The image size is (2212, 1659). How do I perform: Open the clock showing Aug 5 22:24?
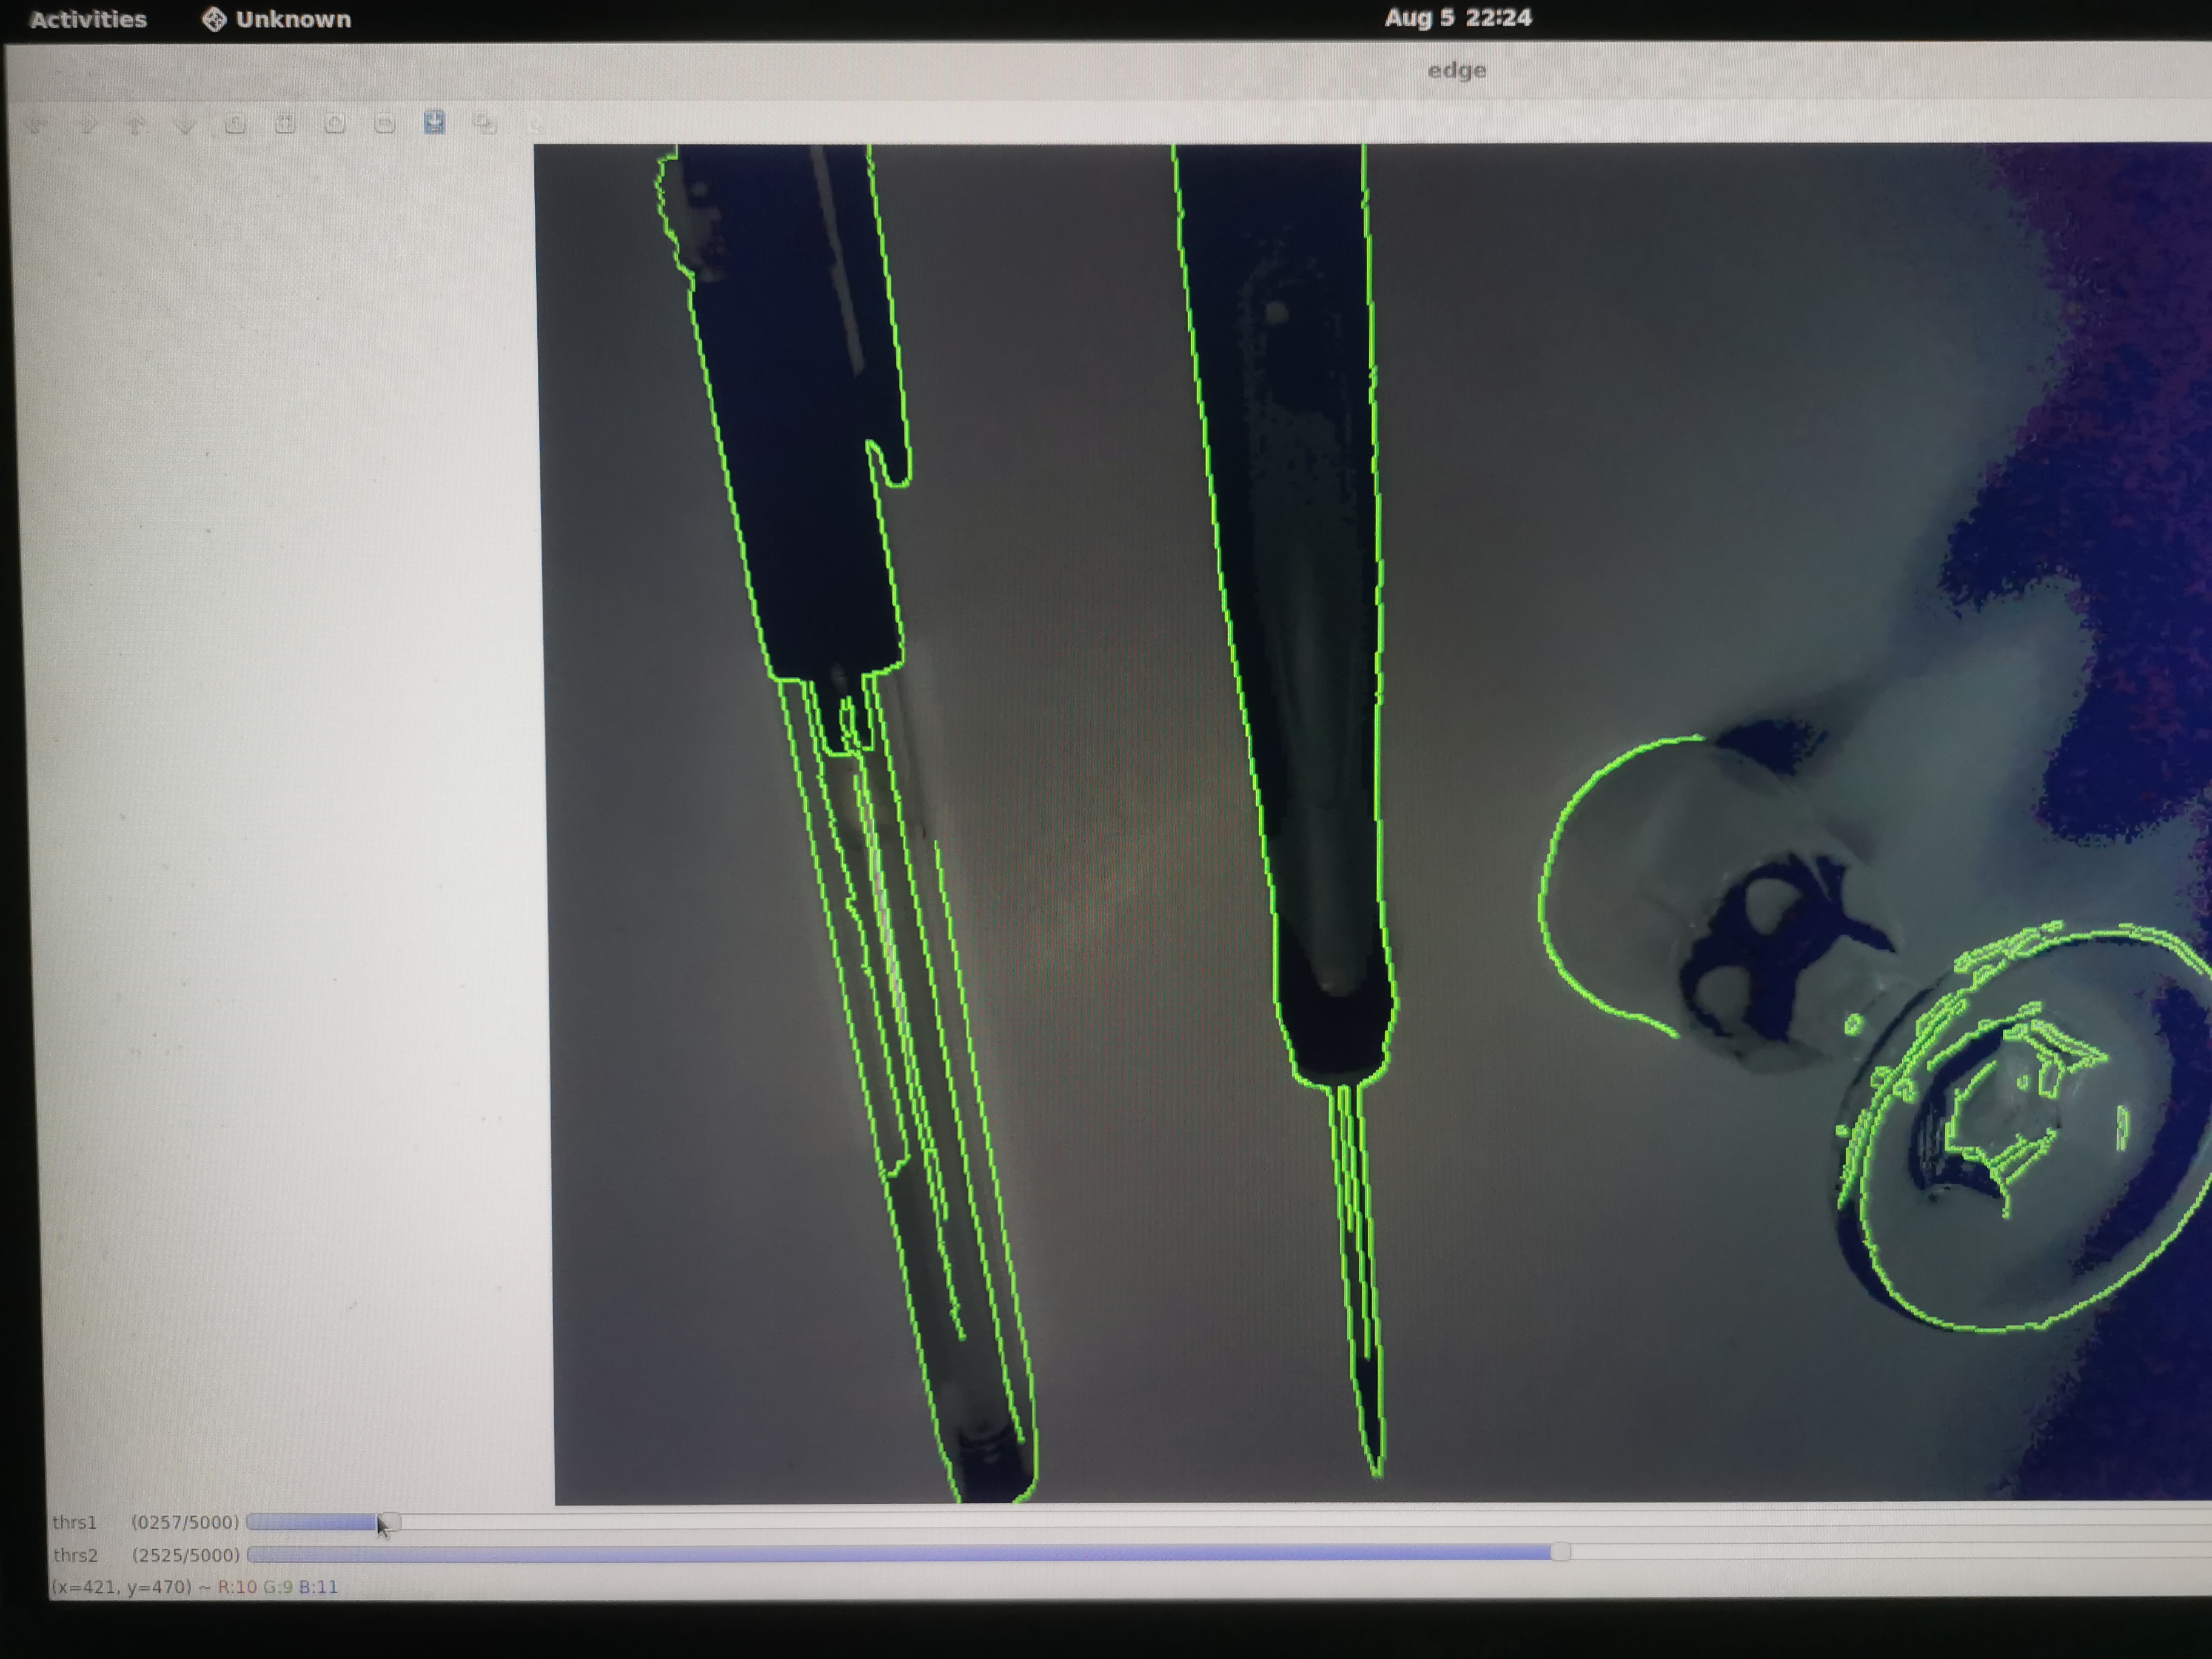1457,18
